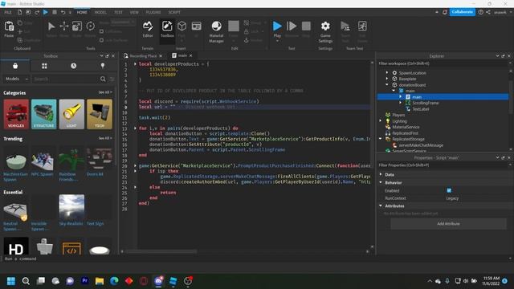This screenshot has width=514, height=289.
Task: Expand the Data properties section
Action: (x=381, y=174)
